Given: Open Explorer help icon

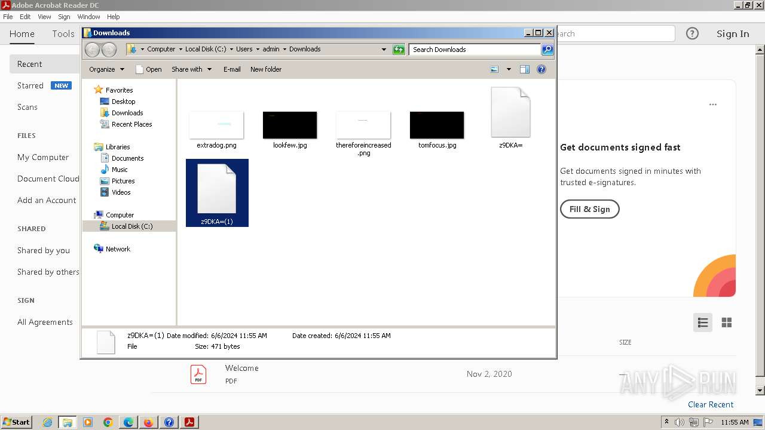Looking at the screenshot, I should tap(541, 69).
